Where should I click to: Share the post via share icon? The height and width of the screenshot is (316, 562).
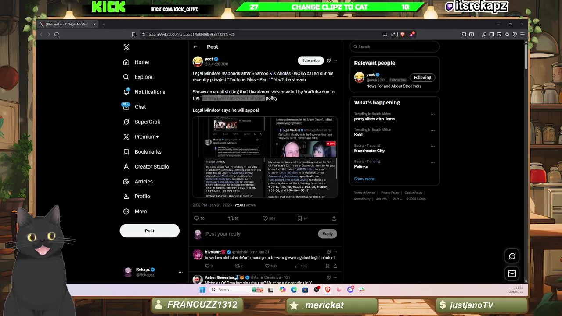pyautogui.click(x=334, y=218)
